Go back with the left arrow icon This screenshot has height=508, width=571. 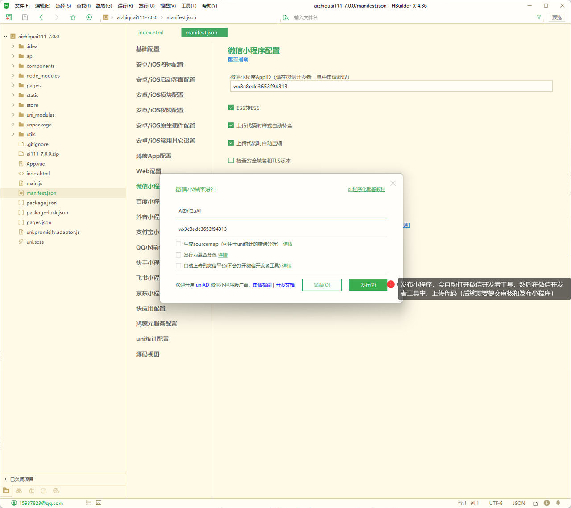tap(41, 17)
